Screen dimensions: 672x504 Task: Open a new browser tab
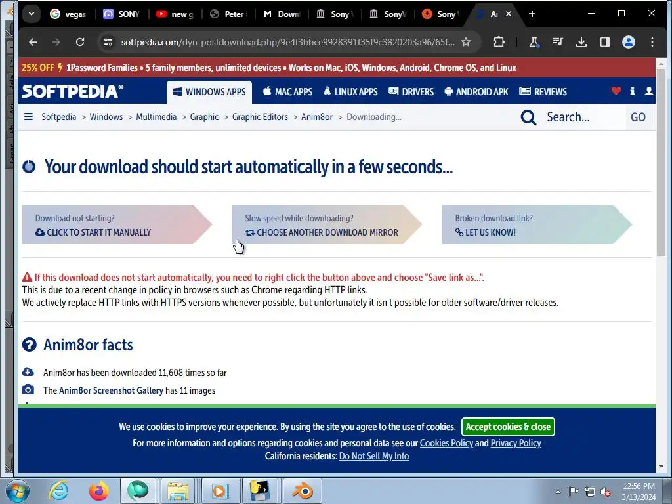[532, 14]
